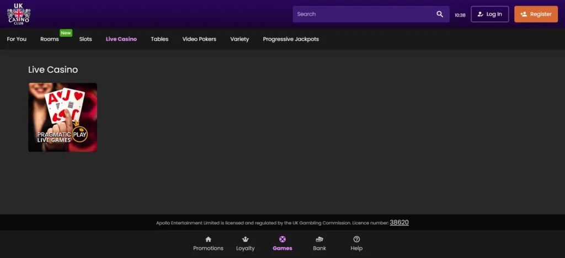Open the For You tab
Image resolution: width=565 pixels, height=258 pixels.
(17, 39)
